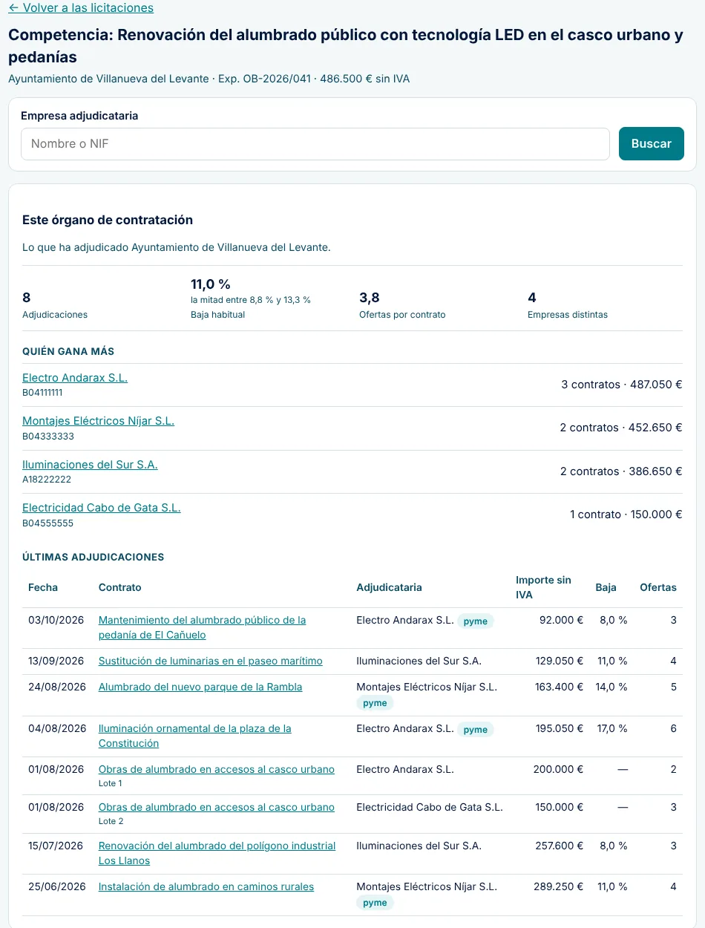This screenshot has width=705, height=928.
Task: Click the 'Importe sin IVA' column header
Action: [x=543, y=587]
